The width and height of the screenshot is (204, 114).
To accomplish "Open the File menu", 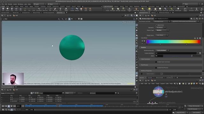I will click(x=3, y=4).
